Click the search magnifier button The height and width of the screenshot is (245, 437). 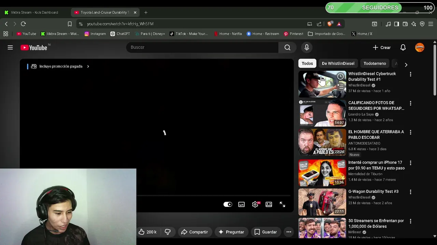click(x=287, y=47)
